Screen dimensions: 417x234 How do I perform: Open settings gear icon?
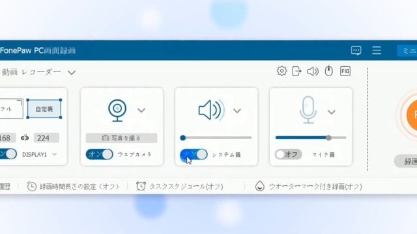(281, 71)
